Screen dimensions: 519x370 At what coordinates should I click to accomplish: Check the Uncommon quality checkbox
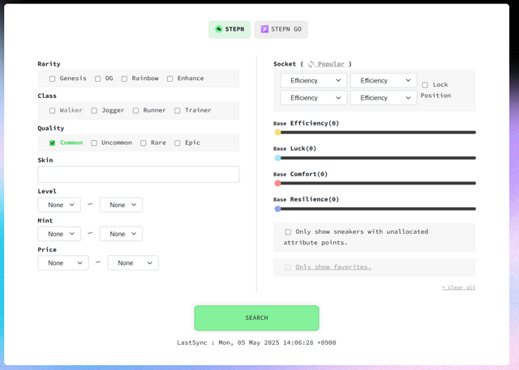tap(94, 142)
